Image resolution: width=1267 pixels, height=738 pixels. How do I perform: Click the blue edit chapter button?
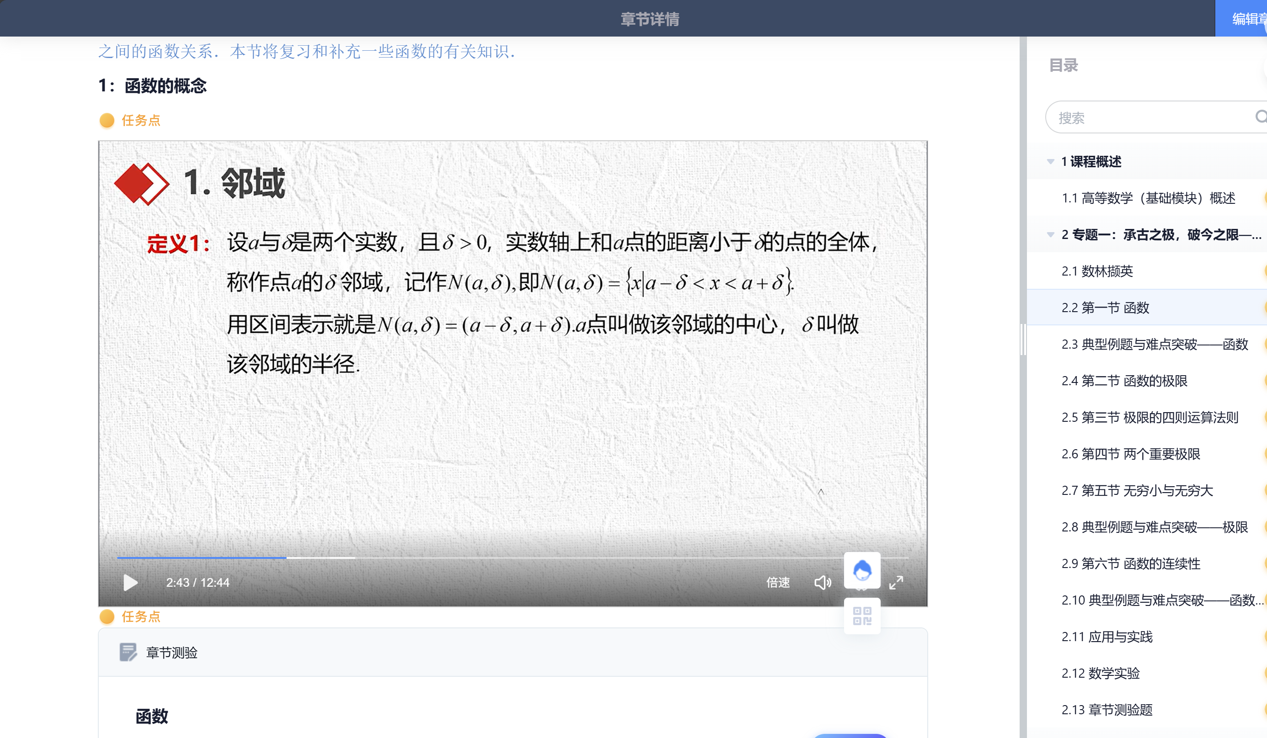pos(1241,19)
